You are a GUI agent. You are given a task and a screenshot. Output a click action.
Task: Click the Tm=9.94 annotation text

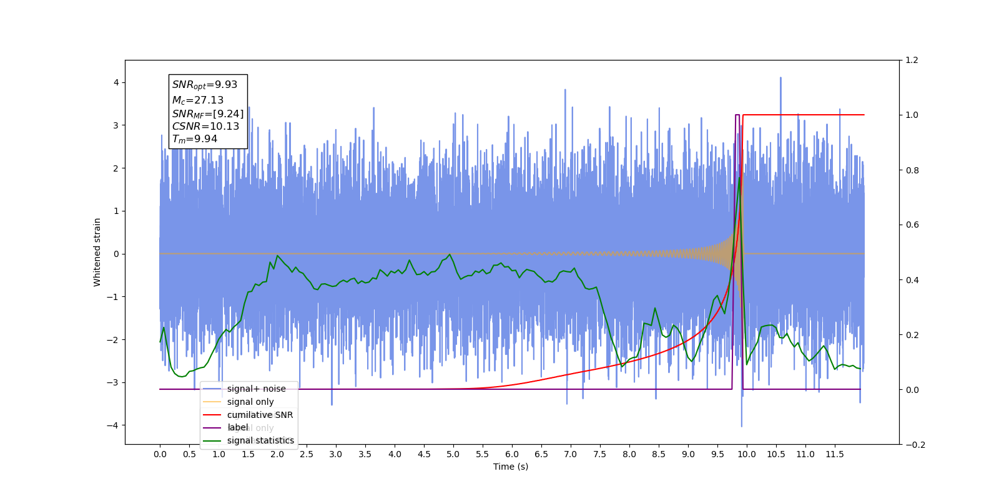coord(195,139)
